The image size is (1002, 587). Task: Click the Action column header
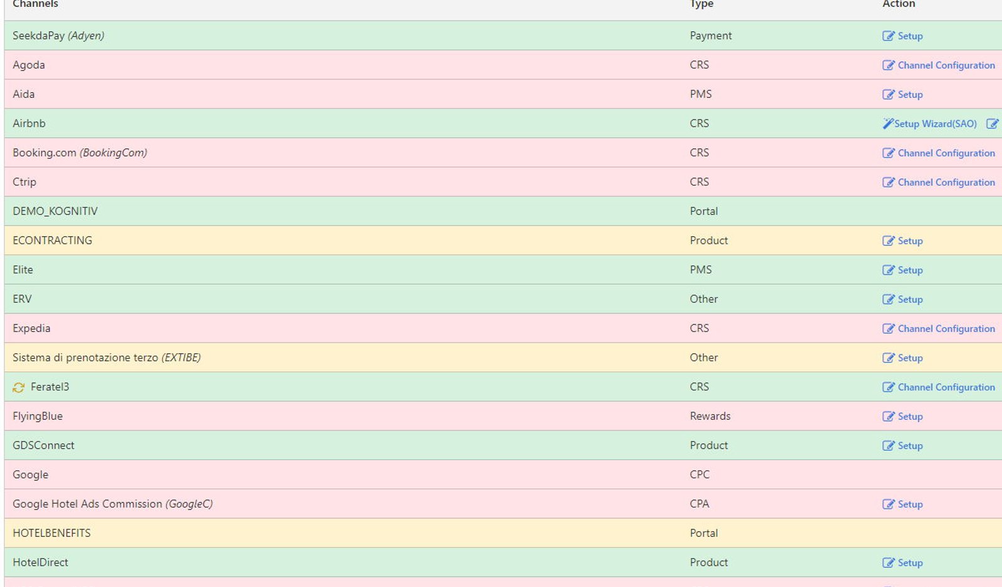(x=899, y=4)
